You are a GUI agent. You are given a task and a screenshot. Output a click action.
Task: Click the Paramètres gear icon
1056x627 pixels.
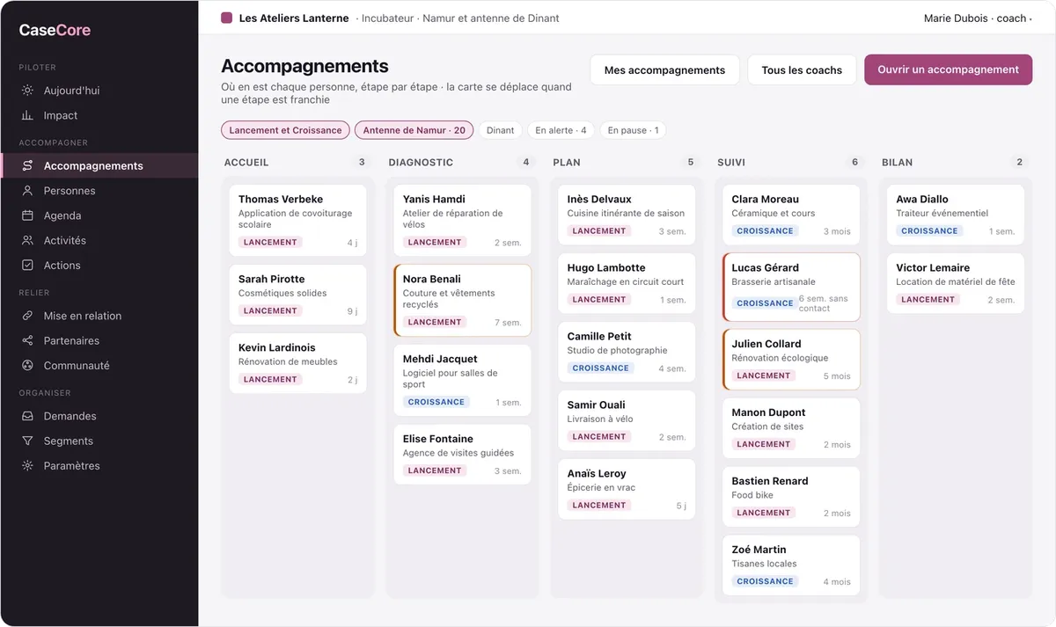[x=27, y=465]
